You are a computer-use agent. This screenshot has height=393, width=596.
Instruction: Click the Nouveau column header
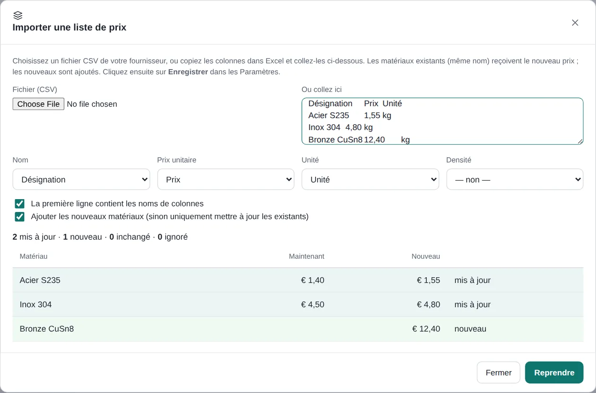[x=426, y=256]
